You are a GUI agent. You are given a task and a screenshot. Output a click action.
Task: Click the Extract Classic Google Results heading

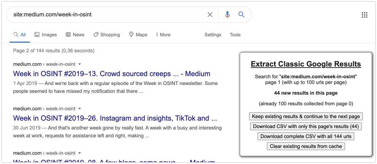click(x=306, y=64)
